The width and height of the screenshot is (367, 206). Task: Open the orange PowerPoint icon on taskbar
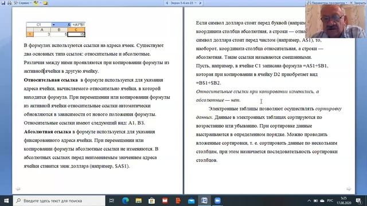(178, 201)
